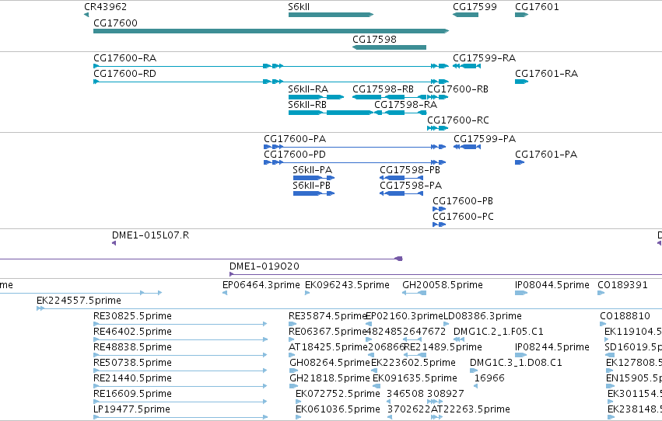Select the CG17598 gene feature
The height and width of the screenshot is (421, 662).
pyautogui.click(x=389, y=47)
